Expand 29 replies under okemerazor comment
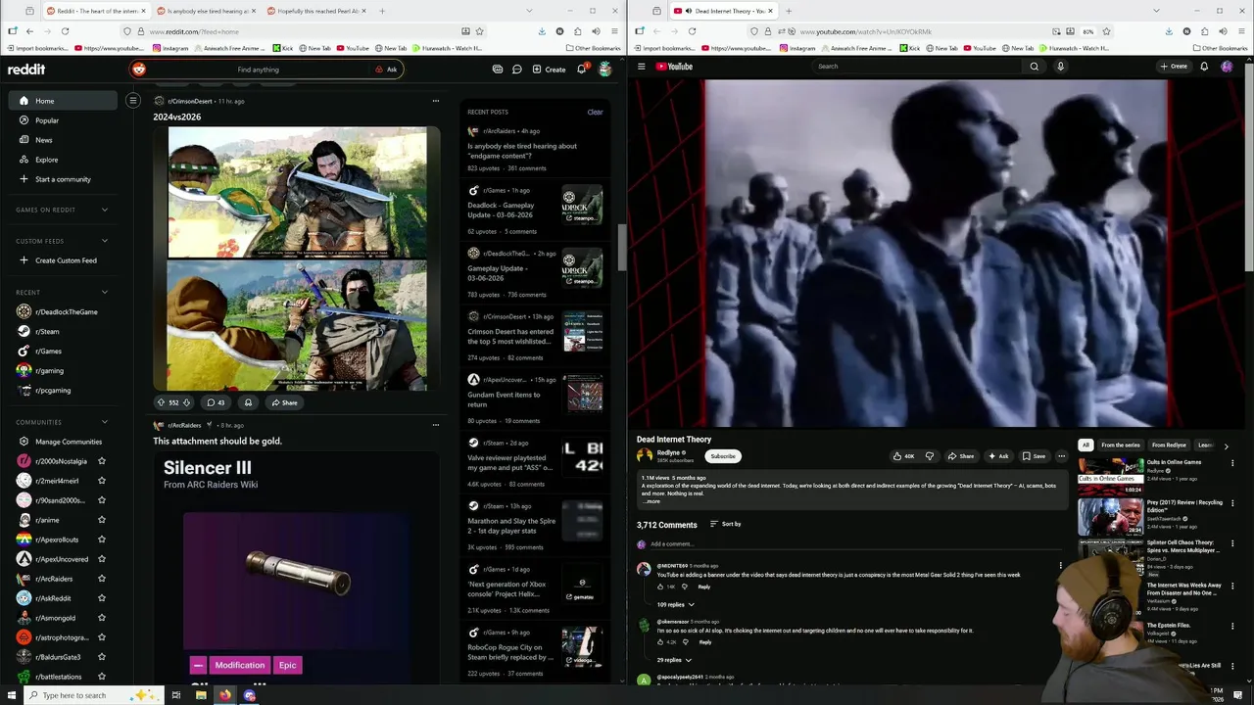Viewport: 1254px width, 705px height. pyautogui.click(x=672, y=660)
